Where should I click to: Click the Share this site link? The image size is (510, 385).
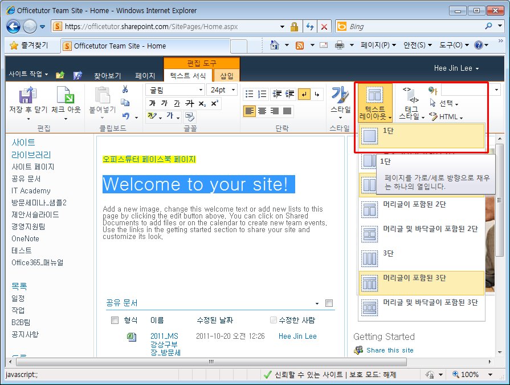(x=390, y=350)
